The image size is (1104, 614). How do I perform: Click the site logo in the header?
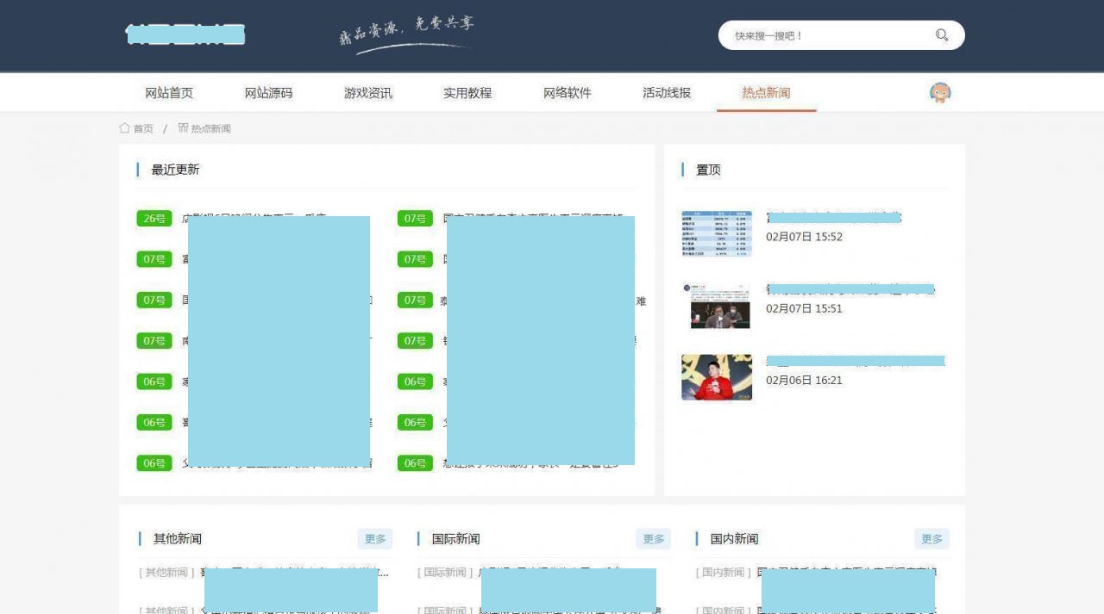pyautogui.click(x=185, y=34)
